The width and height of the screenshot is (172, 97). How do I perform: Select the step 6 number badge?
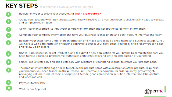[8, 54]
